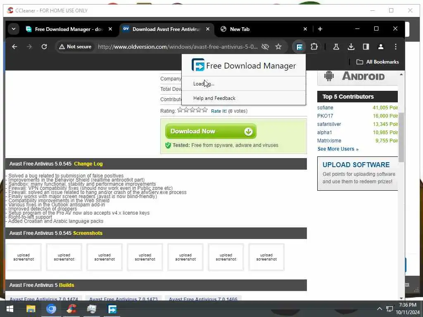This screenshot has width=423, height=317.
Task: Set the rating with the first star
Action: click(x=180, y=110)
